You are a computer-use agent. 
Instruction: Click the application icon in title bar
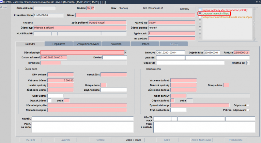pos(2,2)
